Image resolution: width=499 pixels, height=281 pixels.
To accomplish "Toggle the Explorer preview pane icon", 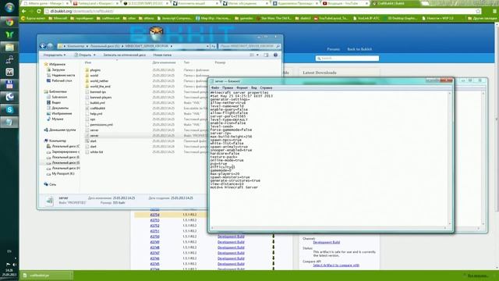I will tap(266, 55).
